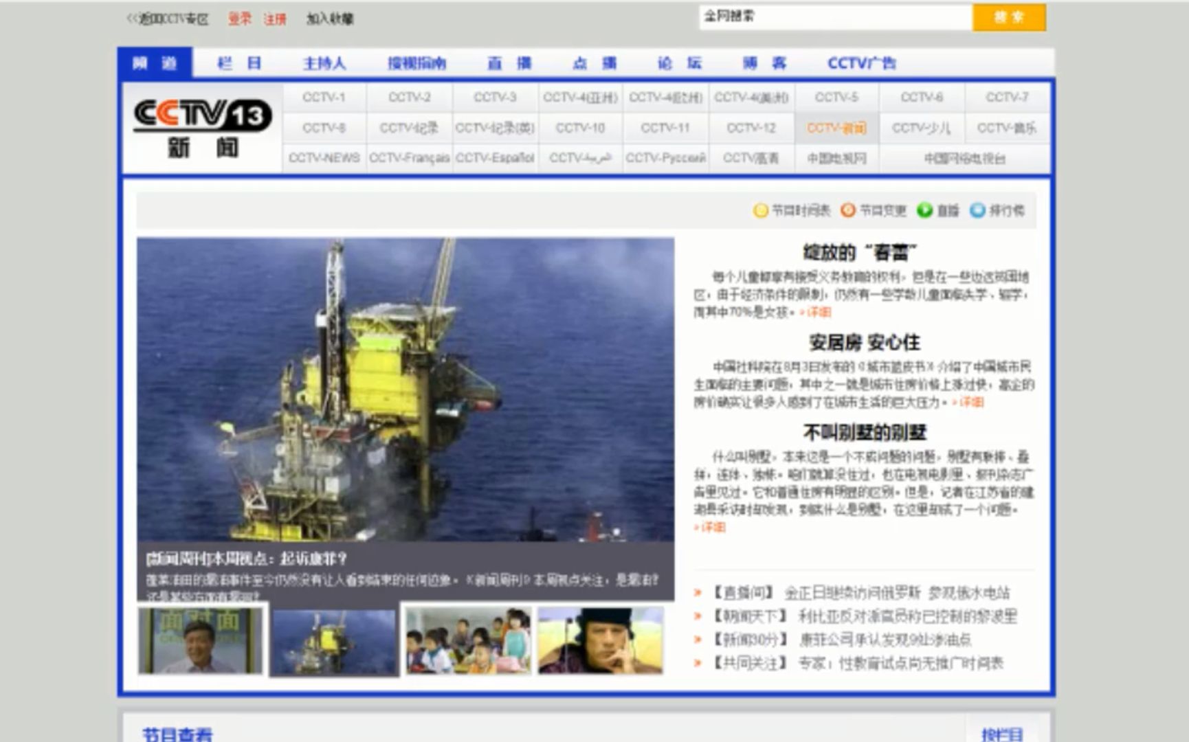Click the 返回CCTV专区 link
This screenshot has height=742, width=1189.
tap(167, 19)
